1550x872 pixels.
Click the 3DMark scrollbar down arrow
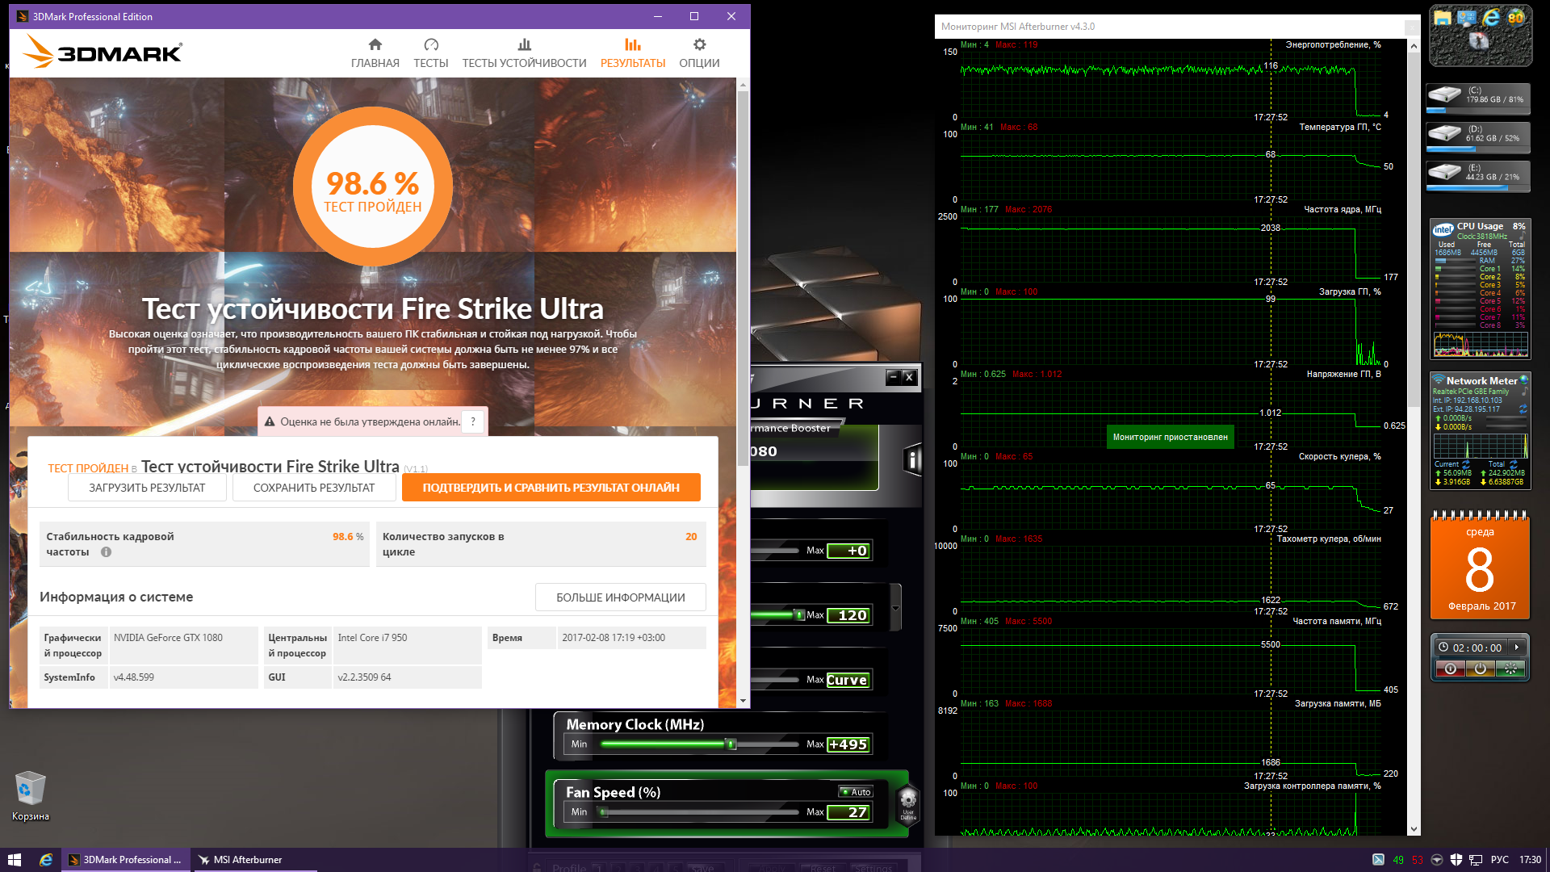pos(743,701)
